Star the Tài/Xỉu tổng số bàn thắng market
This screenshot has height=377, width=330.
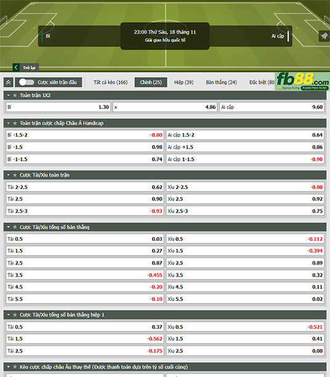[x=15, y=227]
